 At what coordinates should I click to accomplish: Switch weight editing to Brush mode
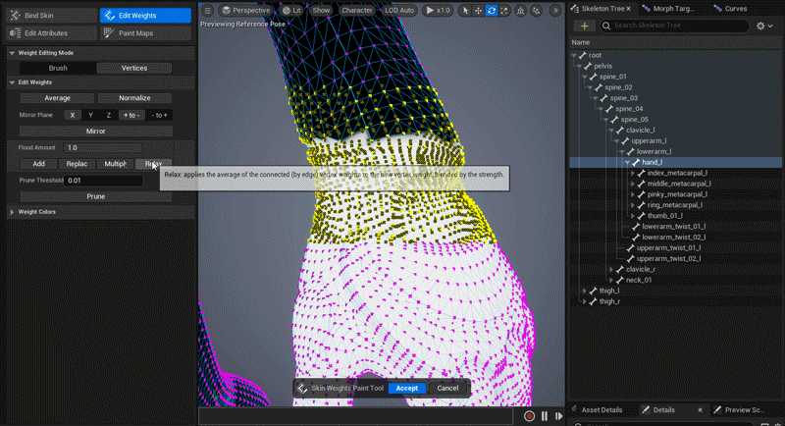point(58,68)
